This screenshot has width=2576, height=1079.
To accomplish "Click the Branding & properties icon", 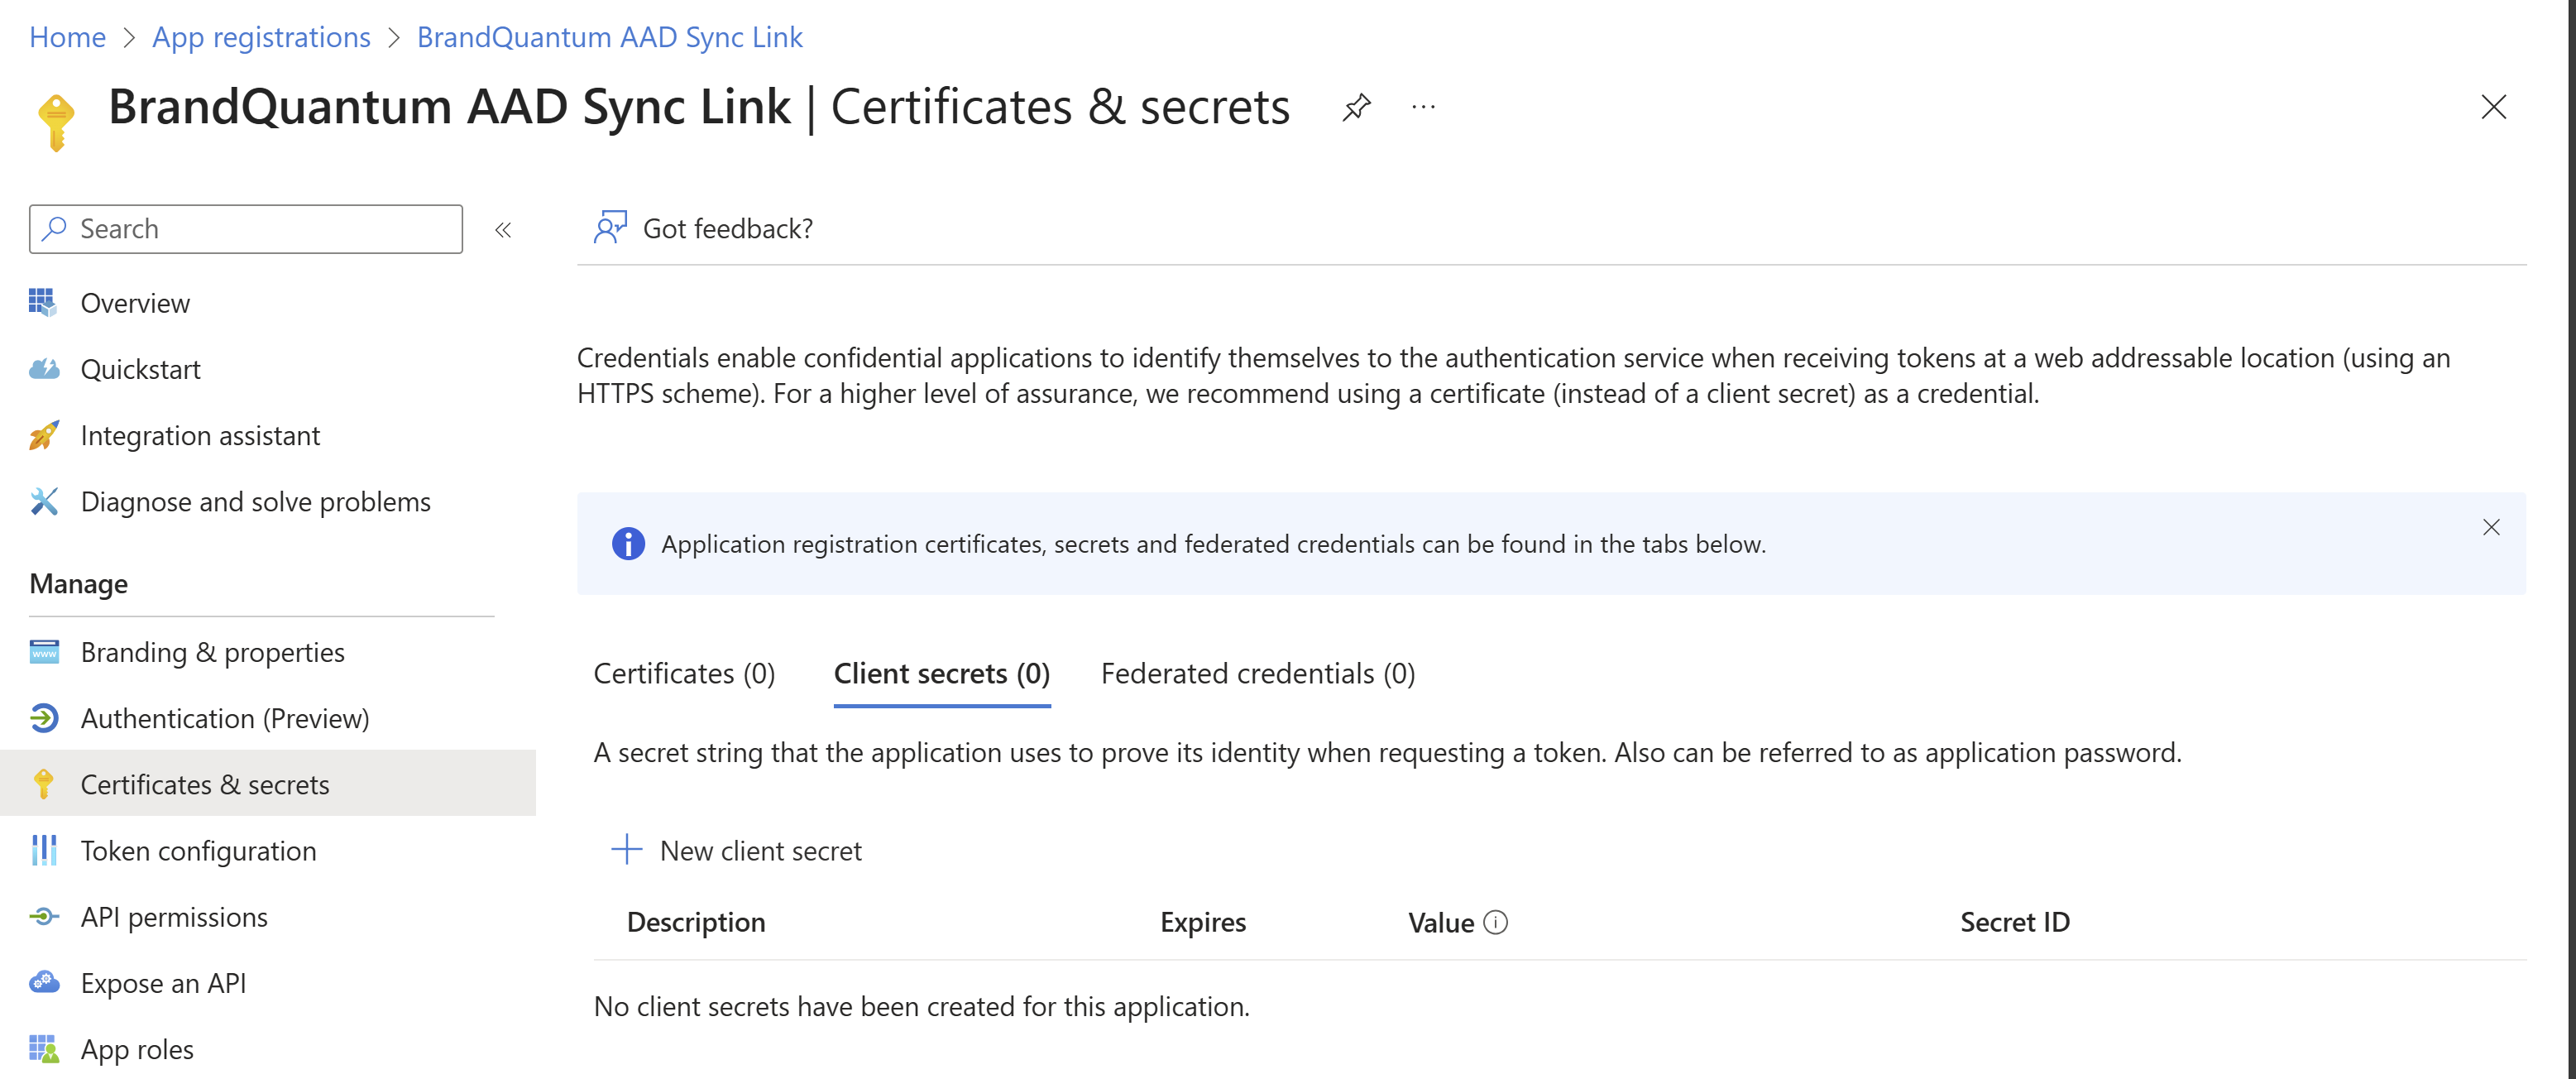I will (43, 652).
